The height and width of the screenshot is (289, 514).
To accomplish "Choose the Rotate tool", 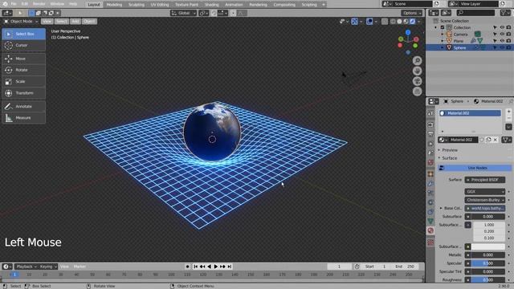I will pos(23,70).
